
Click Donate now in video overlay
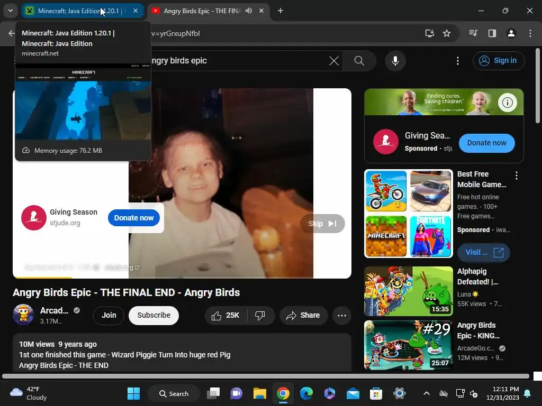click(134, 218)
